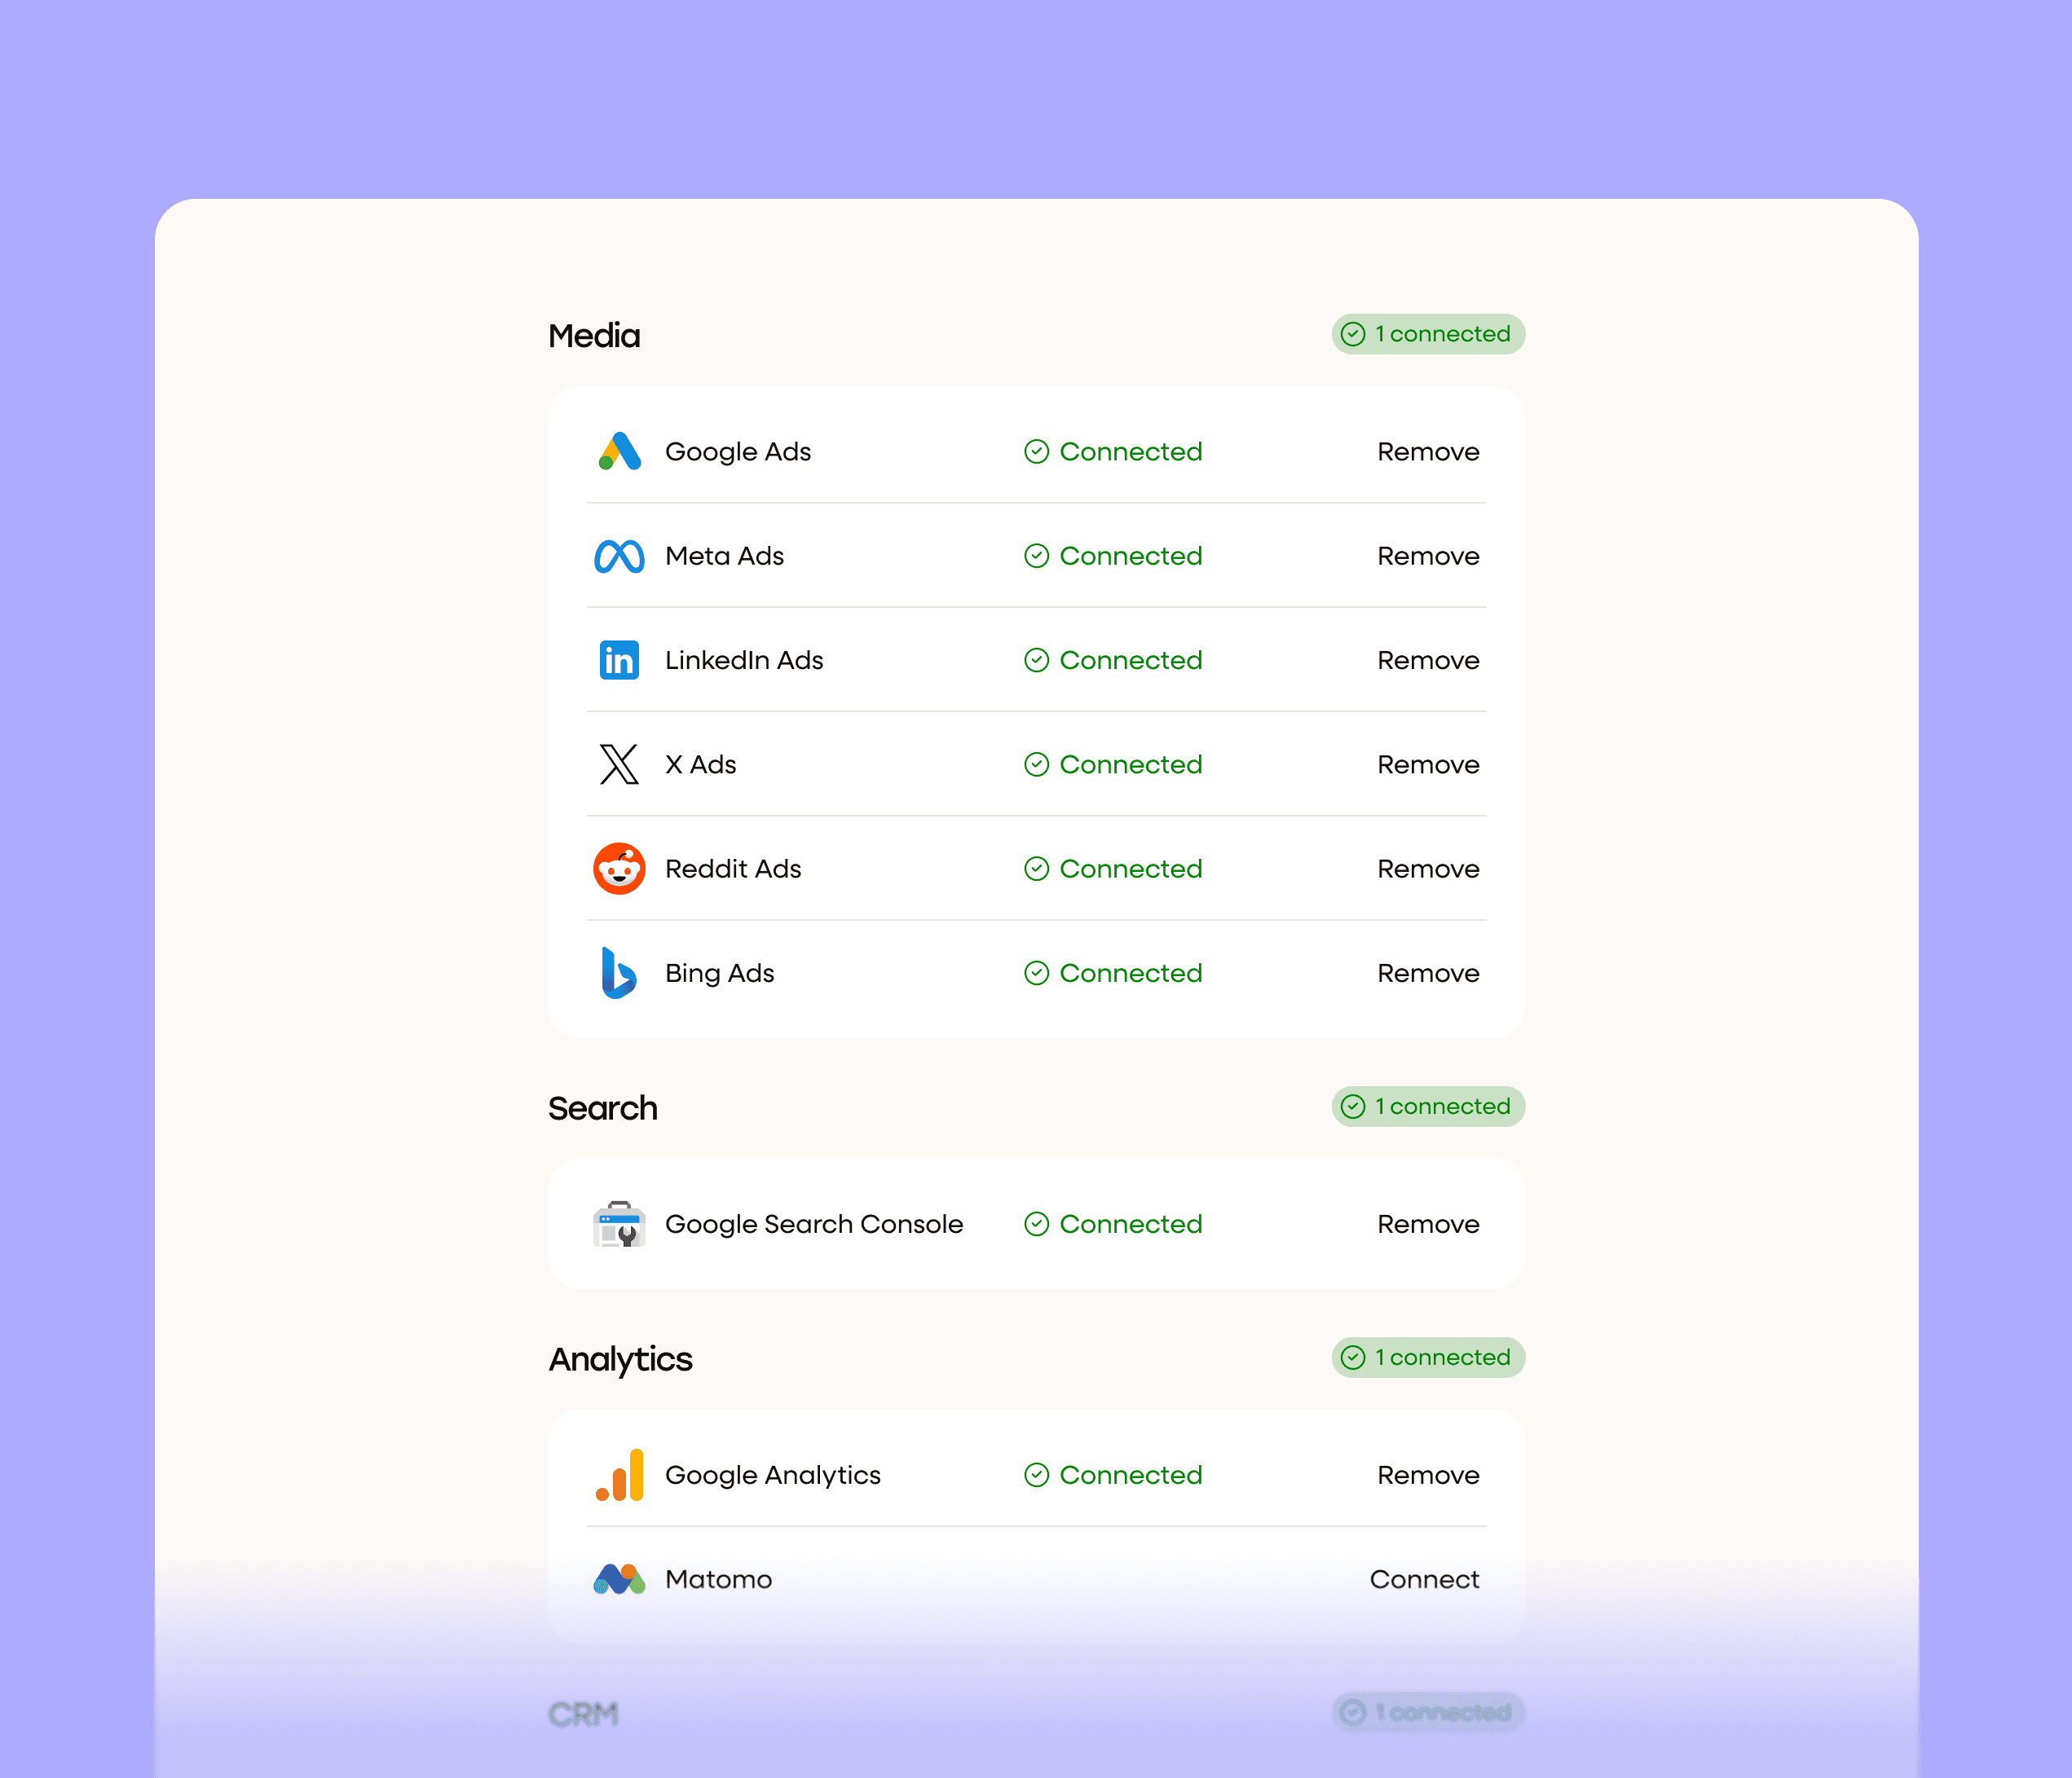This screenshot has height=1778, width=2072.
Task: Remove the Bing Ads integration
Action: (1428, 974)
